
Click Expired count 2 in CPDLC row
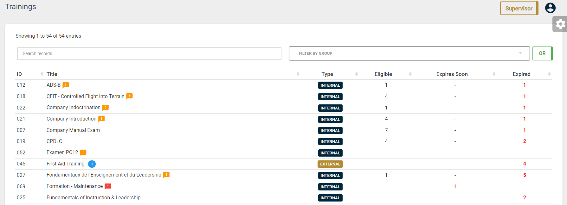[525, 141]
